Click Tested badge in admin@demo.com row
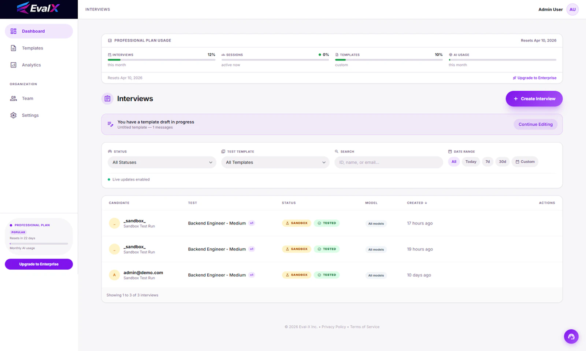586x351 pixels. (327, 275)
